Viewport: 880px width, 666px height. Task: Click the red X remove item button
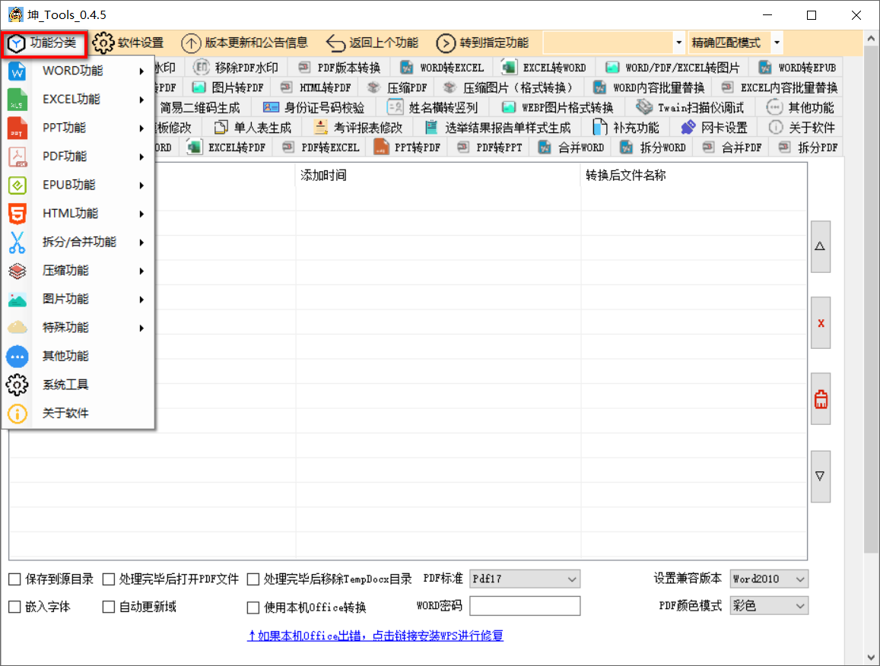[821, 323]
